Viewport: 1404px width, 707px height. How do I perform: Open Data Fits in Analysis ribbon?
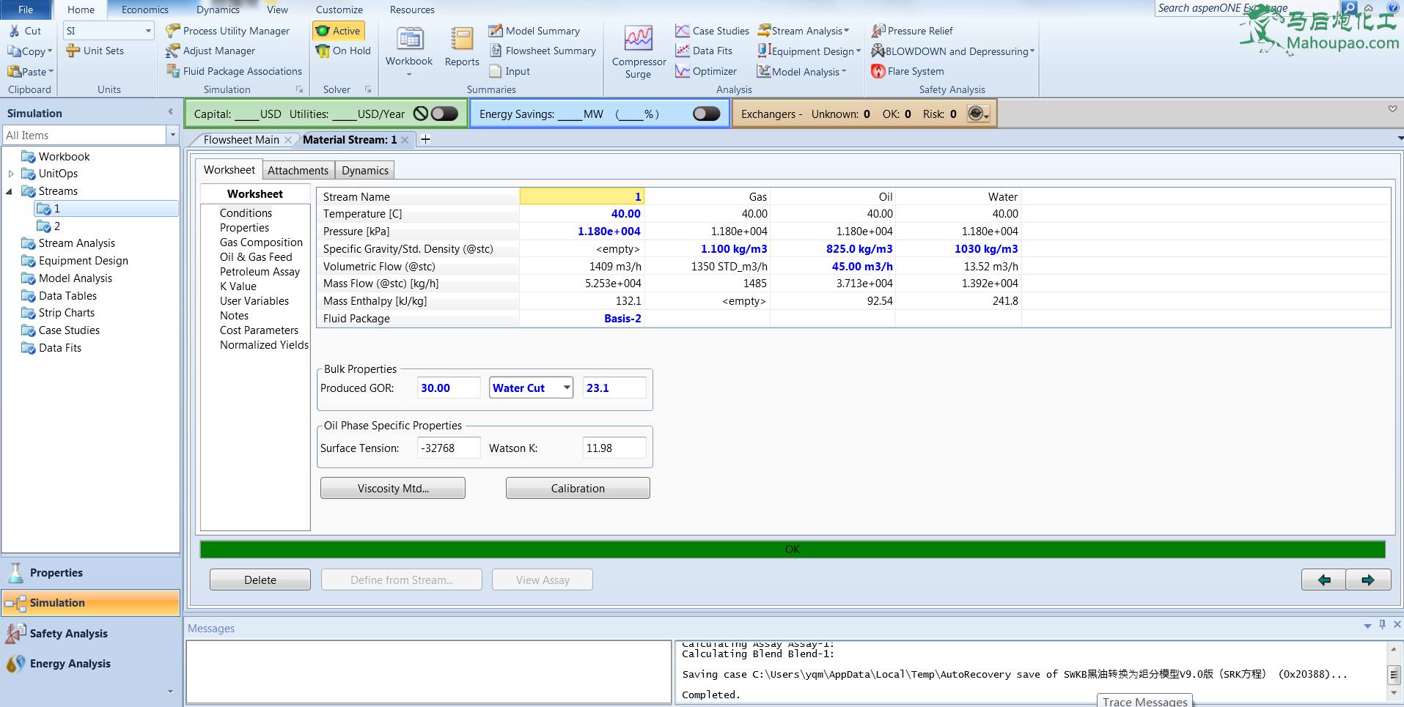click(704, 51)
